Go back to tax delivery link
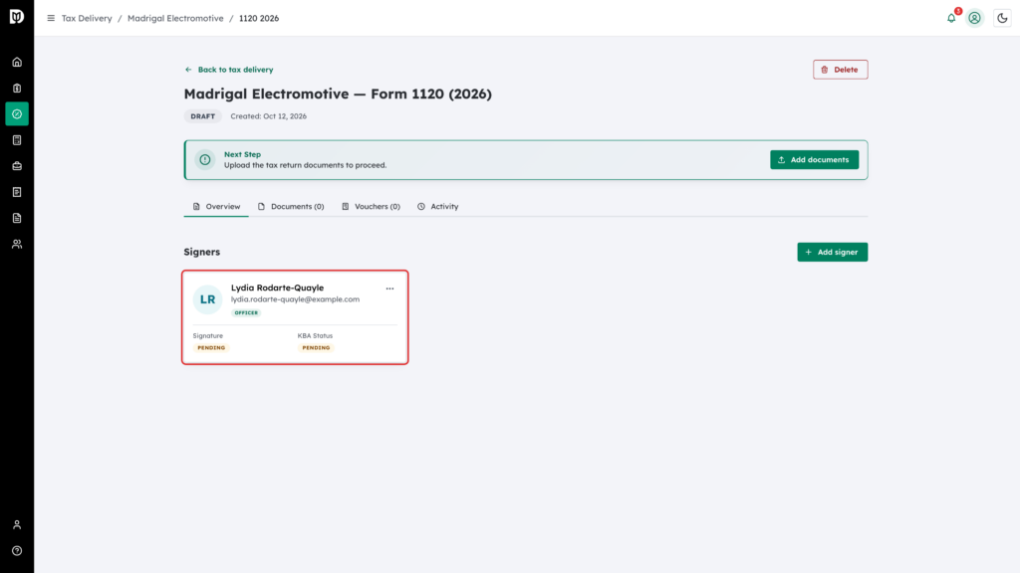Viewport: 1020px width, 573px height. (x=229, y=70)
